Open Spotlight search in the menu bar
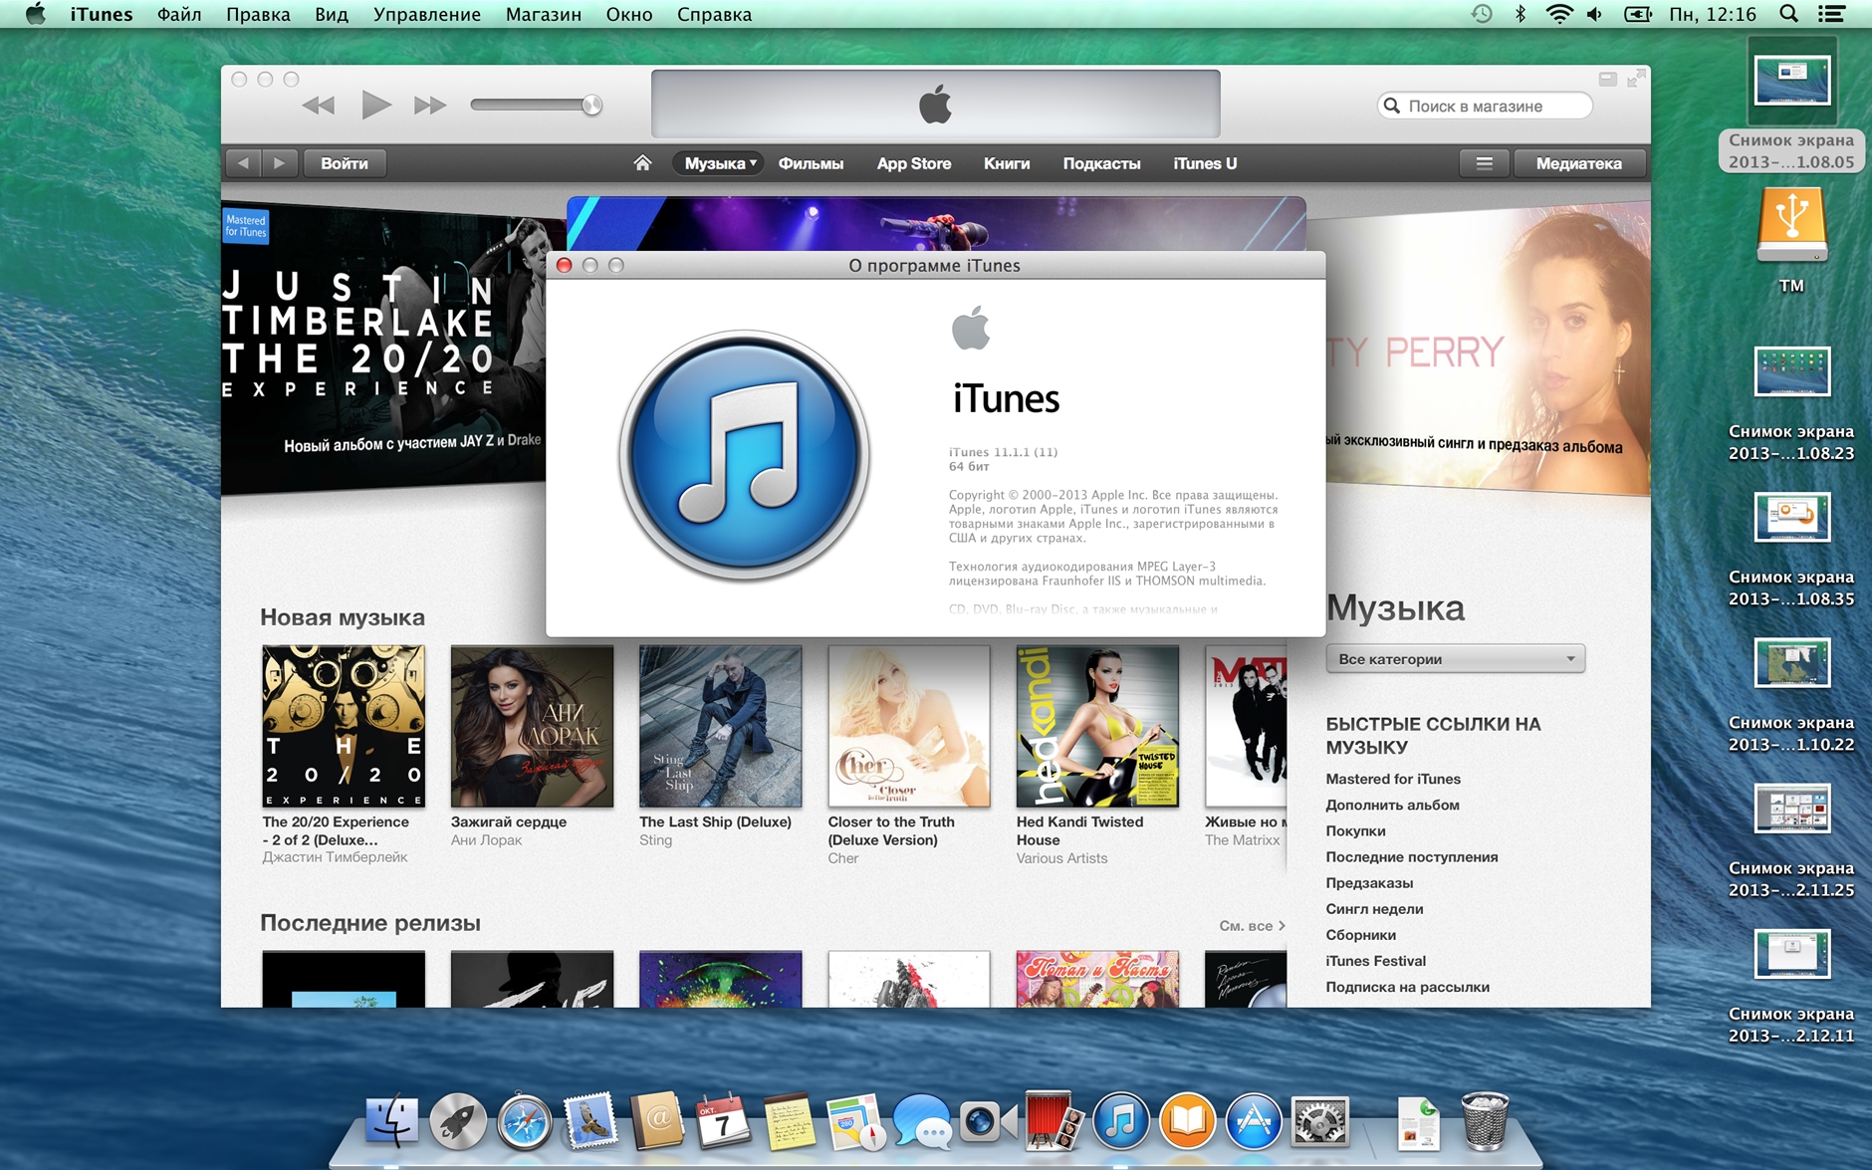1872x1170 pixels. [1788, 14]
